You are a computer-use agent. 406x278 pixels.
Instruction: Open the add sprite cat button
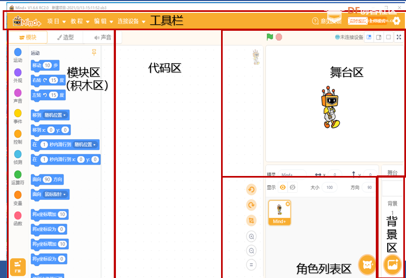click(367, 265)
